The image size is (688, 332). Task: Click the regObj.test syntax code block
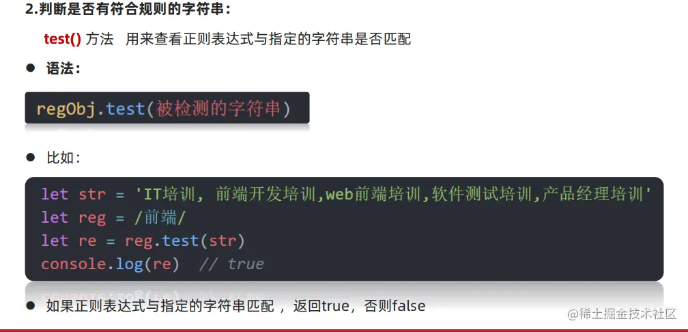pyautogui.click(x=167, y=108)
